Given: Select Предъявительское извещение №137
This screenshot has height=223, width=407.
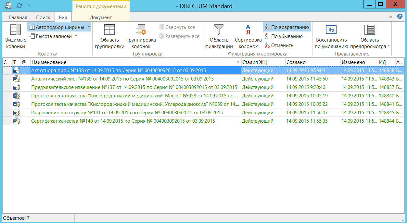Looking at the screenshot, I should (134, 87).
